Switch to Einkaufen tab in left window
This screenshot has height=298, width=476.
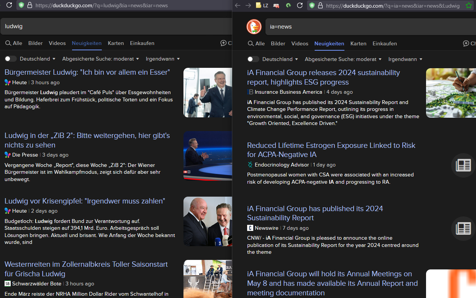coord(142,43)
